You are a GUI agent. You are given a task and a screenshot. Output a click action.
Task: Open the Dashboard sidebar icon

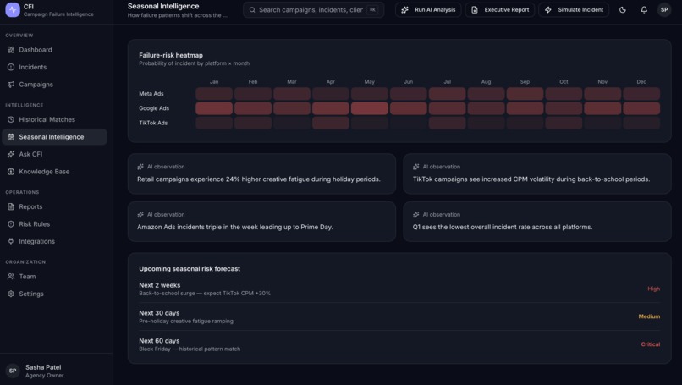pyautogui.click(x=11, y=50)
